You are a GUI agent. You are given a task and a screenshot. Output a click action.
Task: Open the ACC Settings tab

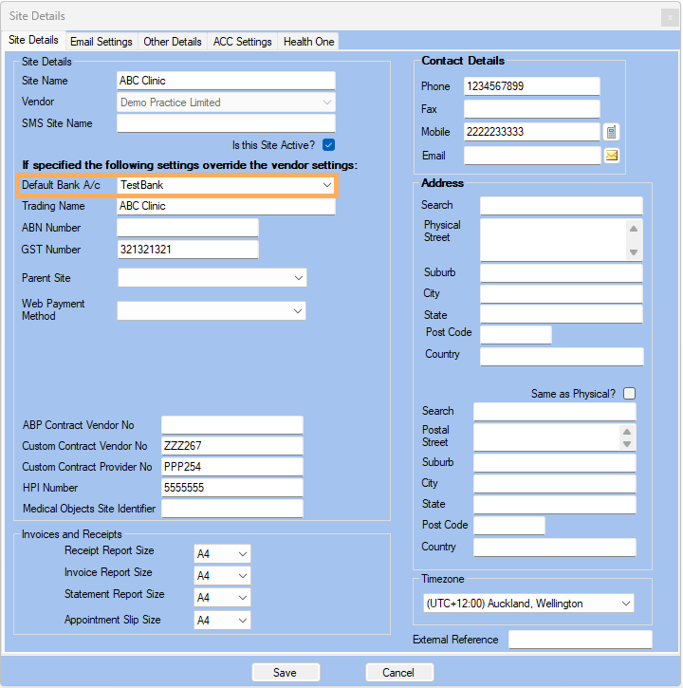coord(242,42)
